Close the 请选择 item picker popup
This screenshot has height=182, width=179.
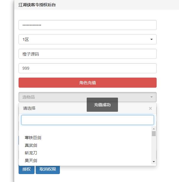(x=150, y=108)
